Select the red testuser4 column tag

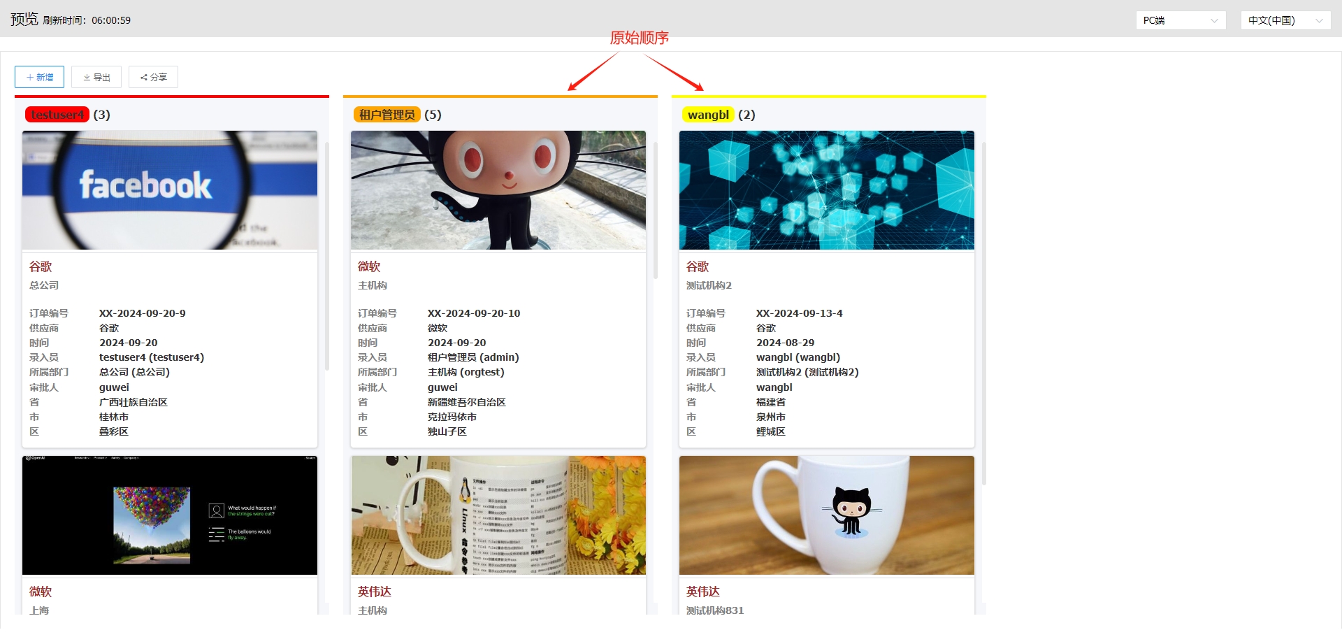[57, 115]
